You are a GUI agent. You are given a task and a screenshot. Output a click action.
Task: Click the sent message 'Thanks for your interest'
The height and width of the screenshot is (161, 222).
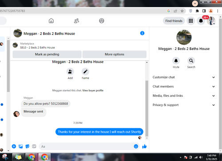tap(99, 132)
